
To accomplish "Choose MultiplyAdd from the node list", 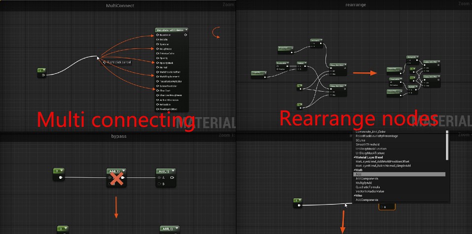I will tap(364, 183).
